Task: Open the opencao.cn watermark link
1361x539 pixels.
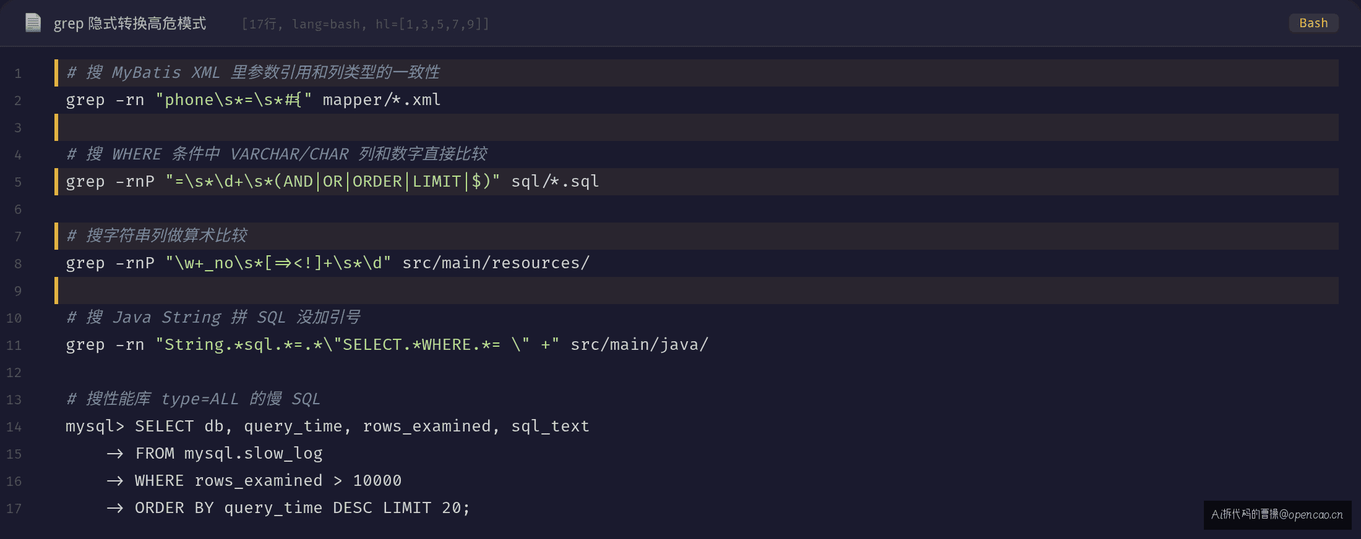Action: 1277,514
